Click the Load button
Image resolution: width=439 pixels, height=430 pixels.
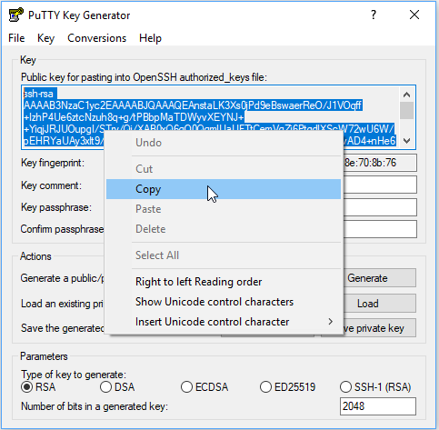click(x=380, y=304)
